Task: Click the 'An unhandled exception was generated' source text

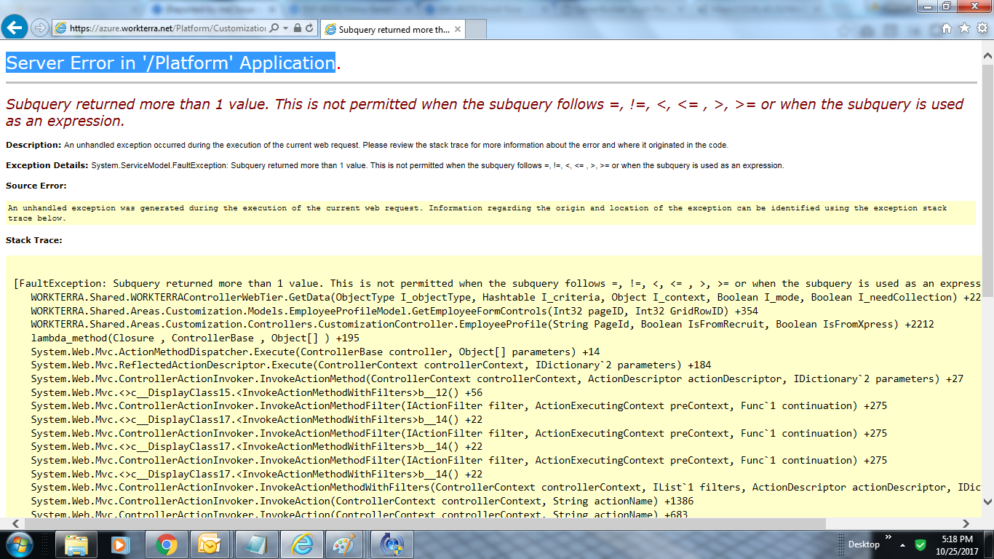Action: (477, 213)
